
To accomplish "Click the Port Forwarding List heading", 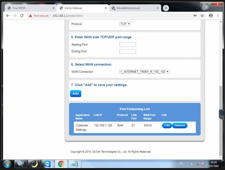I will click(135, 109).
